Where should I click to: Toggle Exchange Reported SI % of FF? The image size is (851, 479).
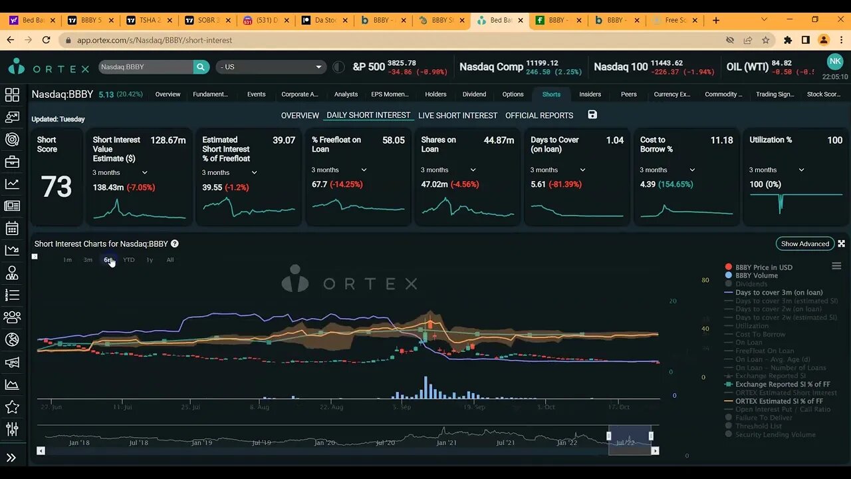[x=777, y=385]
